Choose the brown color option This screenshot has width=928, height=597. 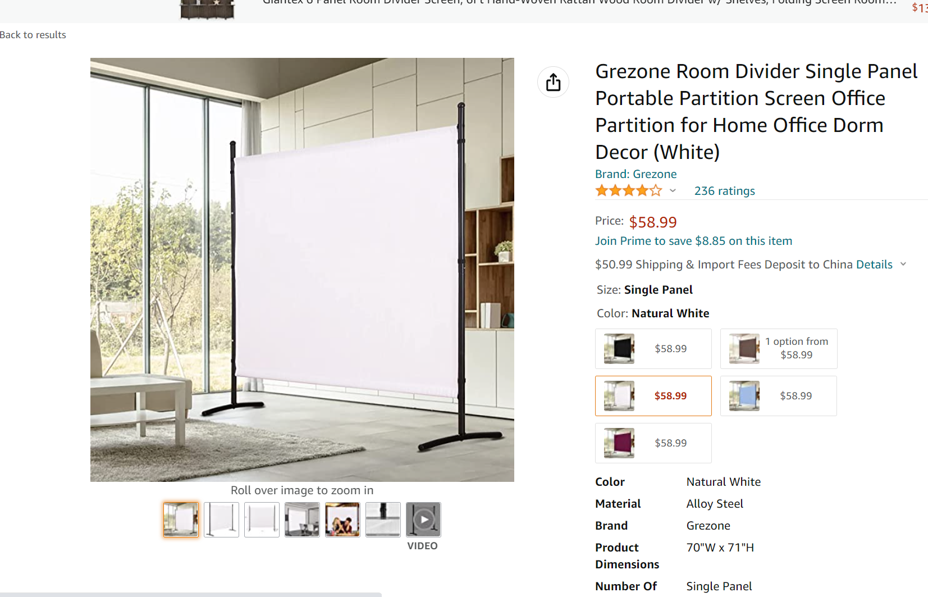pos(779,349)
